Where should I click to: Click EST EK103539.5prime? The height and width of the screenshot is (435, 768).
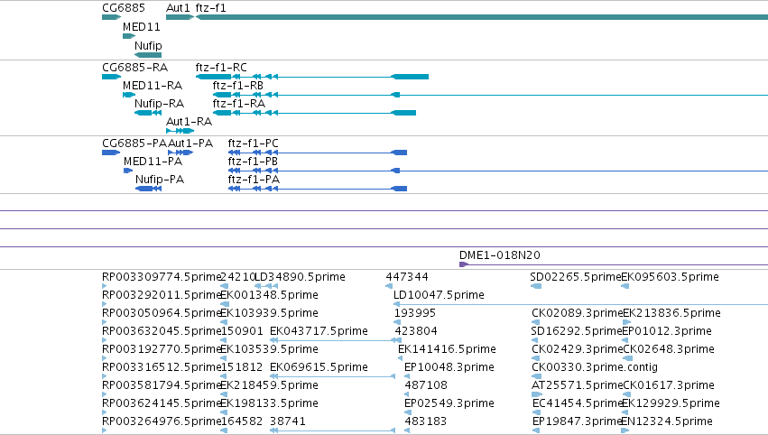(x=270, y=349)
